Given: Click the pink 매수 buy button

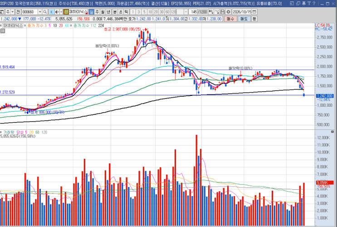Looking at the screenshot, I should pos(230,19).
